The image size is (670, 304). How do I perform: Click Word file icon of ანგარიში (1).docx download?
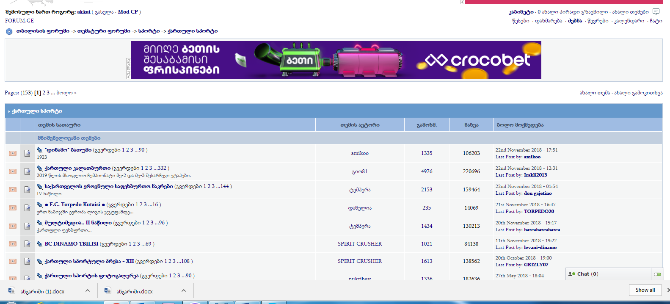pos(12,290)
